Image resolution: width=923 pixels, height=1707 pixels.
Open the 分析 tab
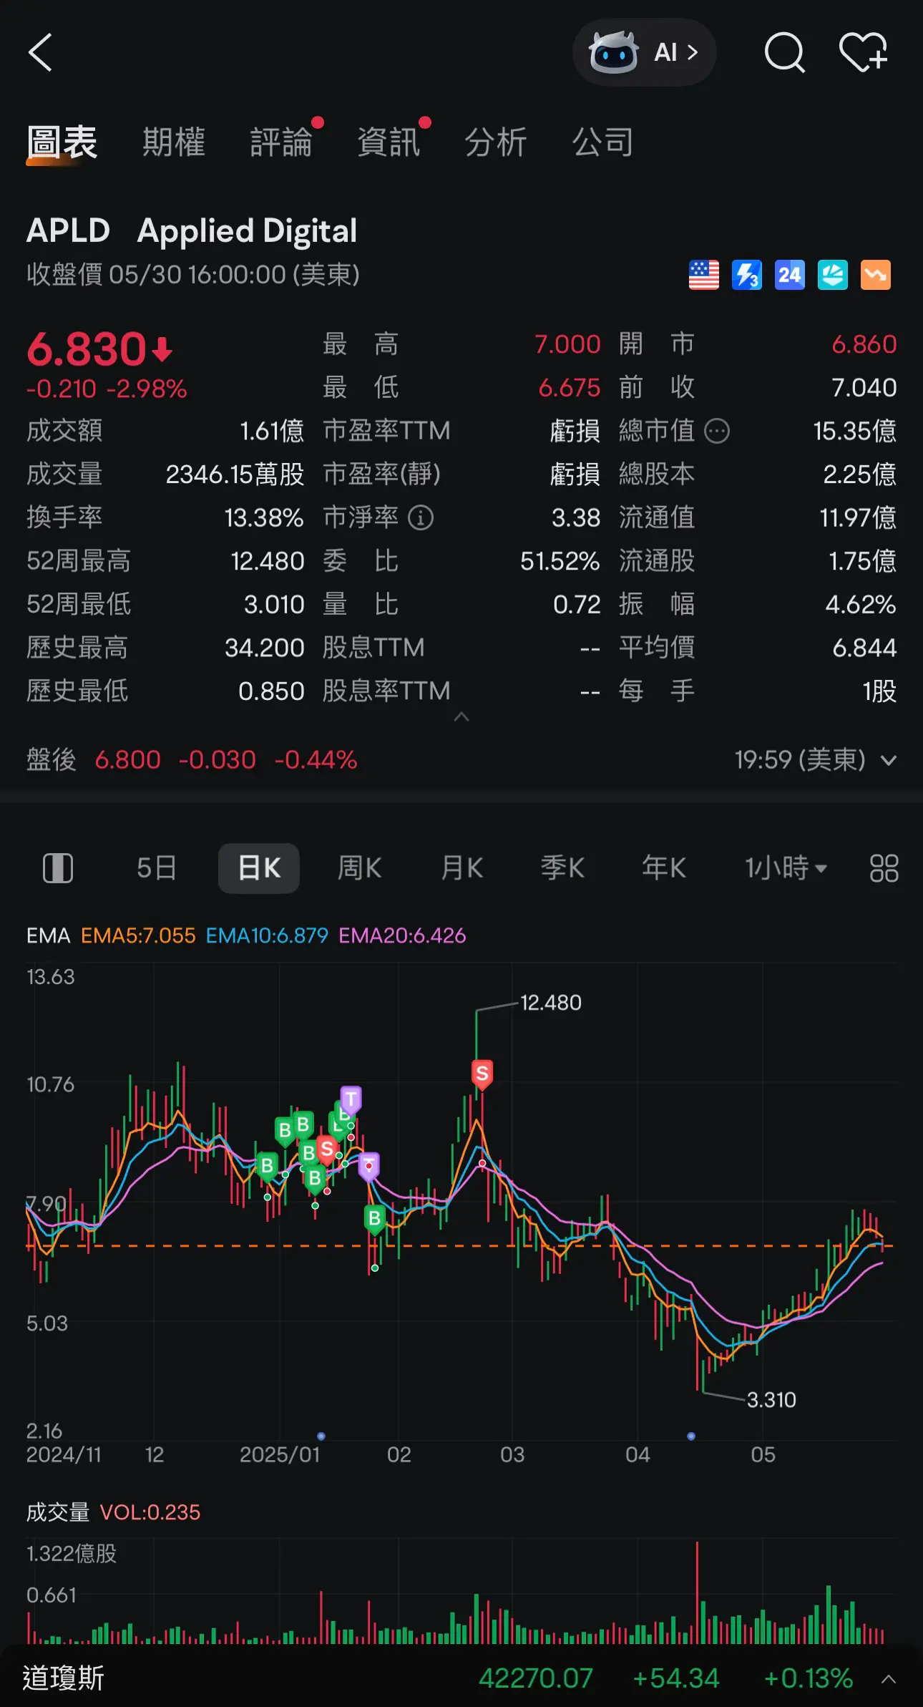pos(496,142)
